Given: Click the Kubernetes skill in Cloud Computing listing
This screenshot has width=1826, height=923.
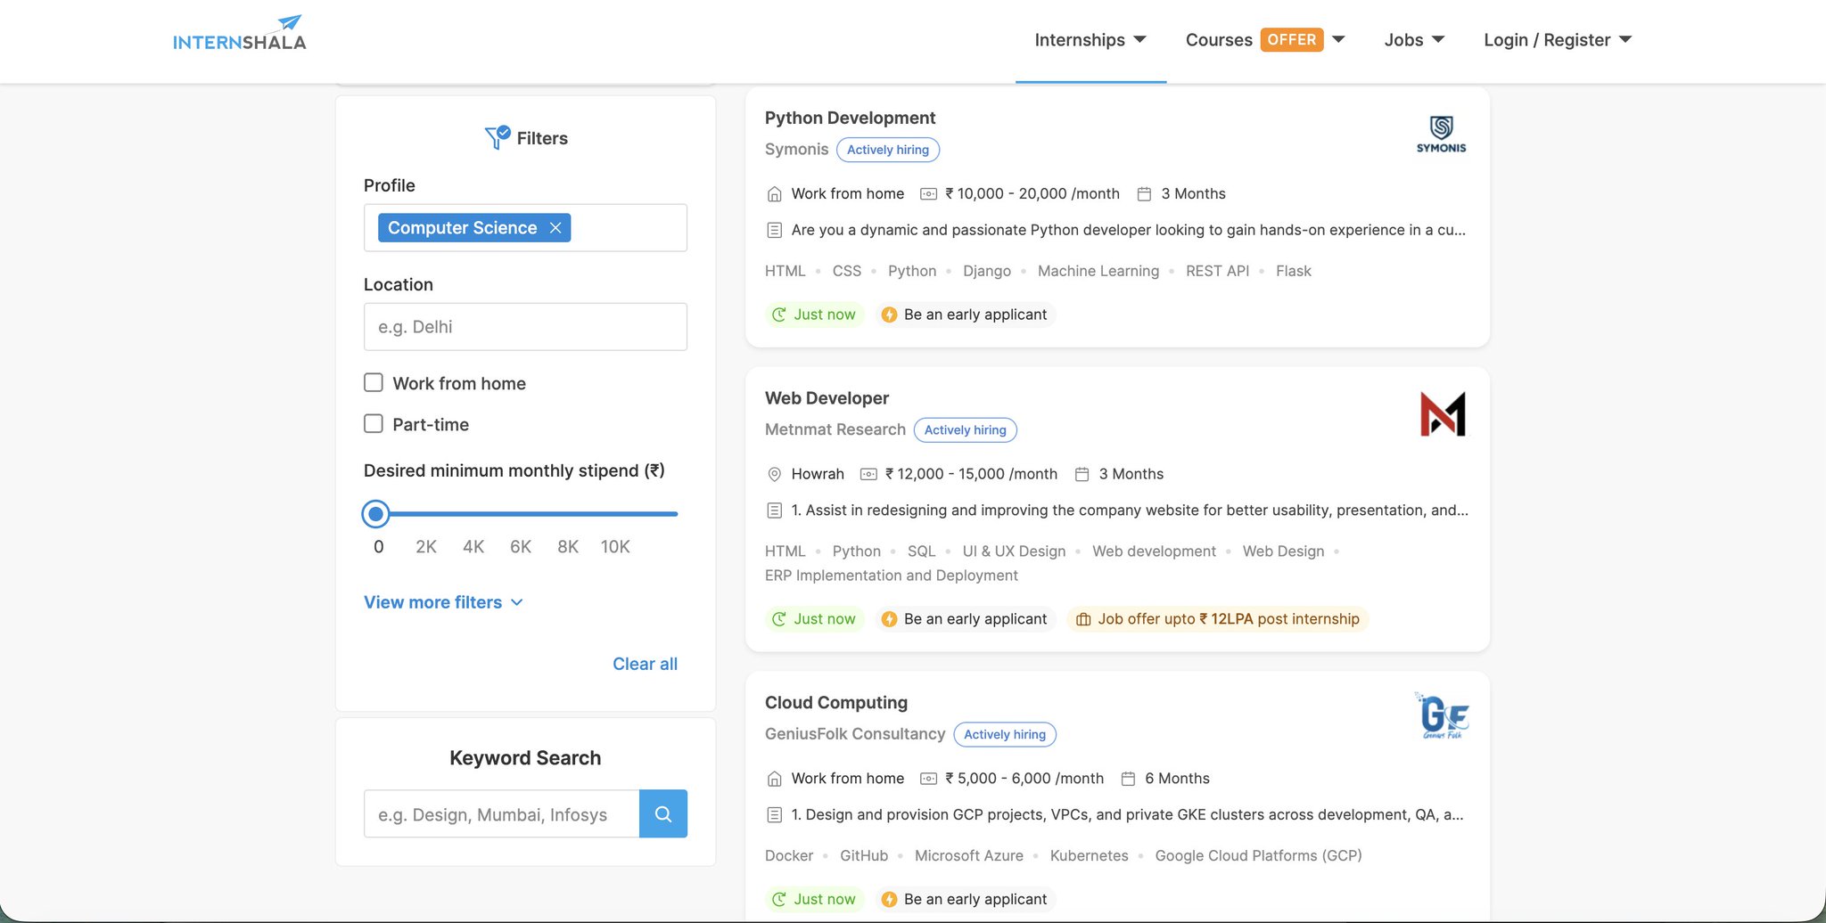Looking at the screenshot, I should click(1089, 855).
